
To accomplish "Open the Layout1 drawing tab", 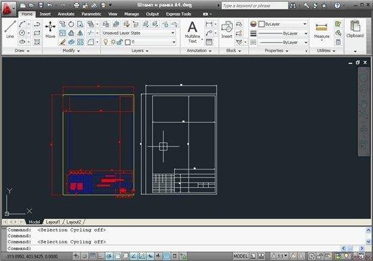I will click(x=53, y=222).
